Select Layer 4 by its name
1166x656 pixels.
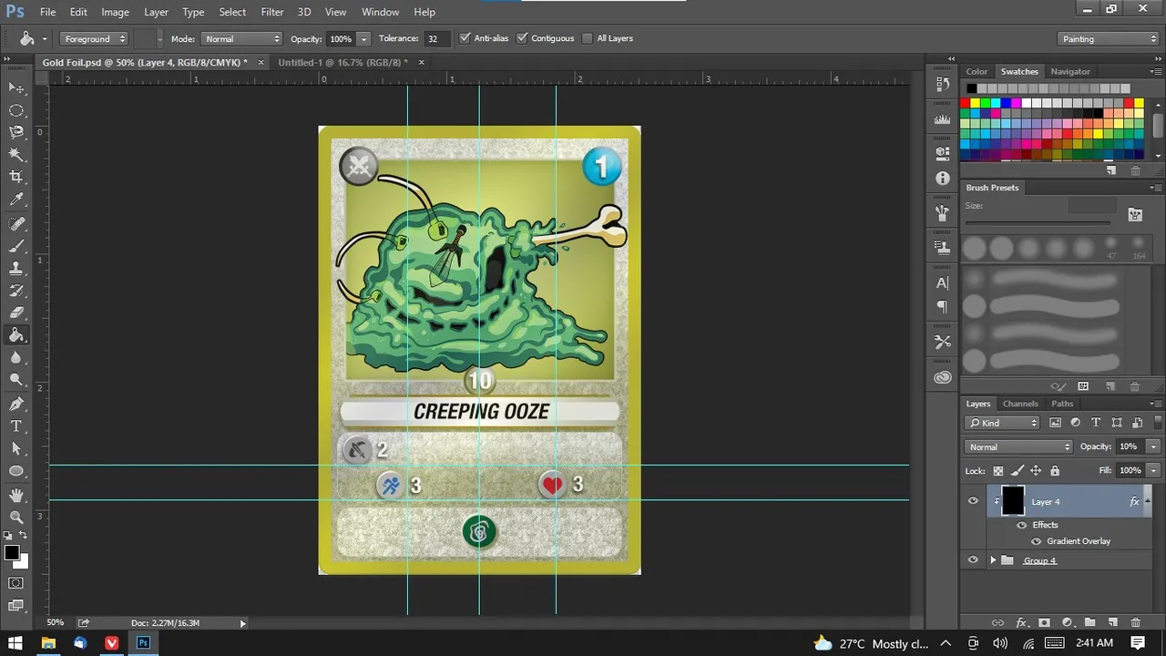[x=1045, y=502]
